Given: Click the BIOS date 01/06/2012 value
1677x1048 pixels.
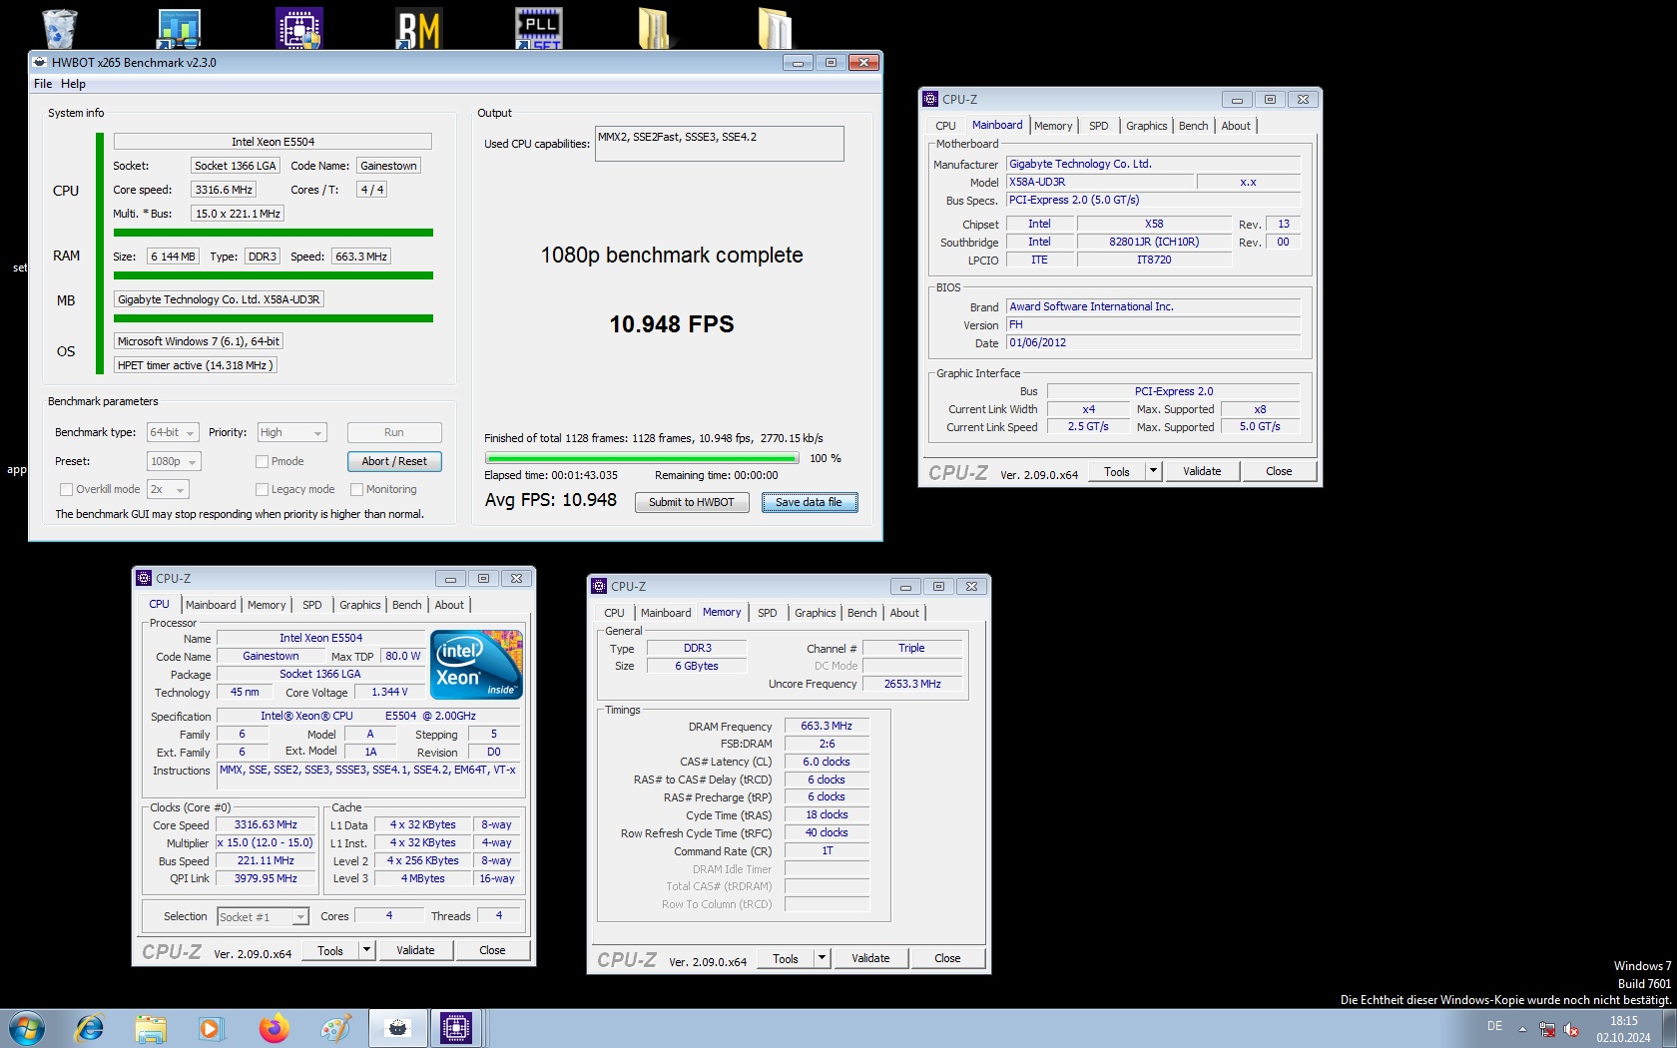Looking at the screenshot, I should point(1153,342).
